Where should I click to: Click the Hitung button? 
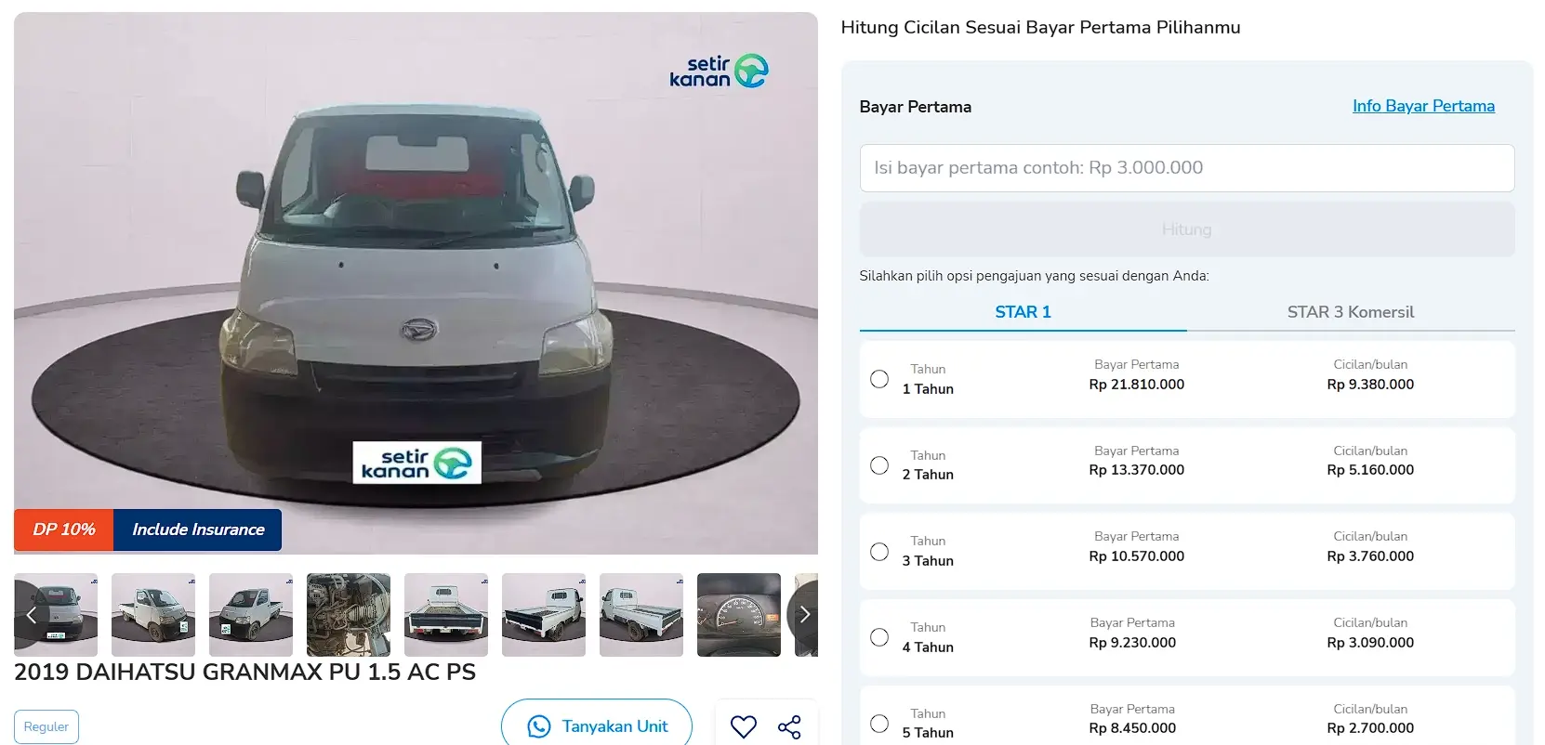tap(1187, 229)
